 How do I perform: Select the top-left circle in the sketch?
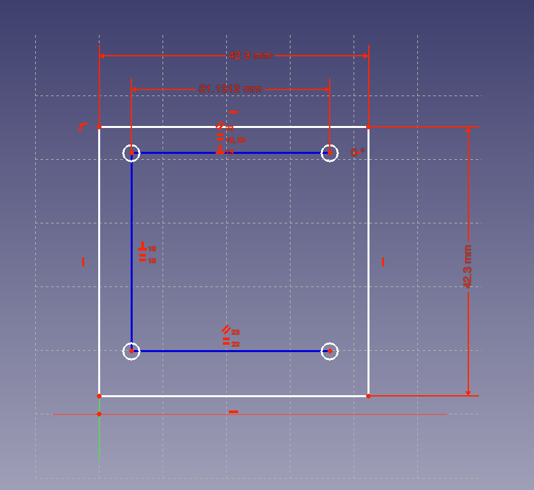click(x=131, y=153)
